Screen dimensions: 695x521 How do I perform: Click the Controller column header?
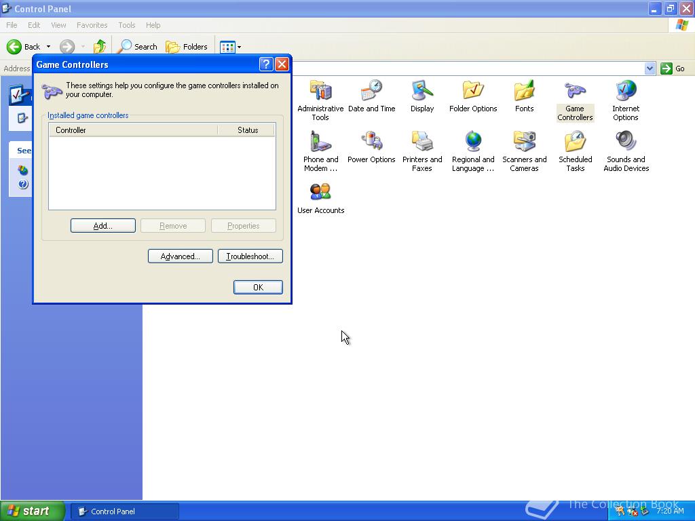(133, 130)
